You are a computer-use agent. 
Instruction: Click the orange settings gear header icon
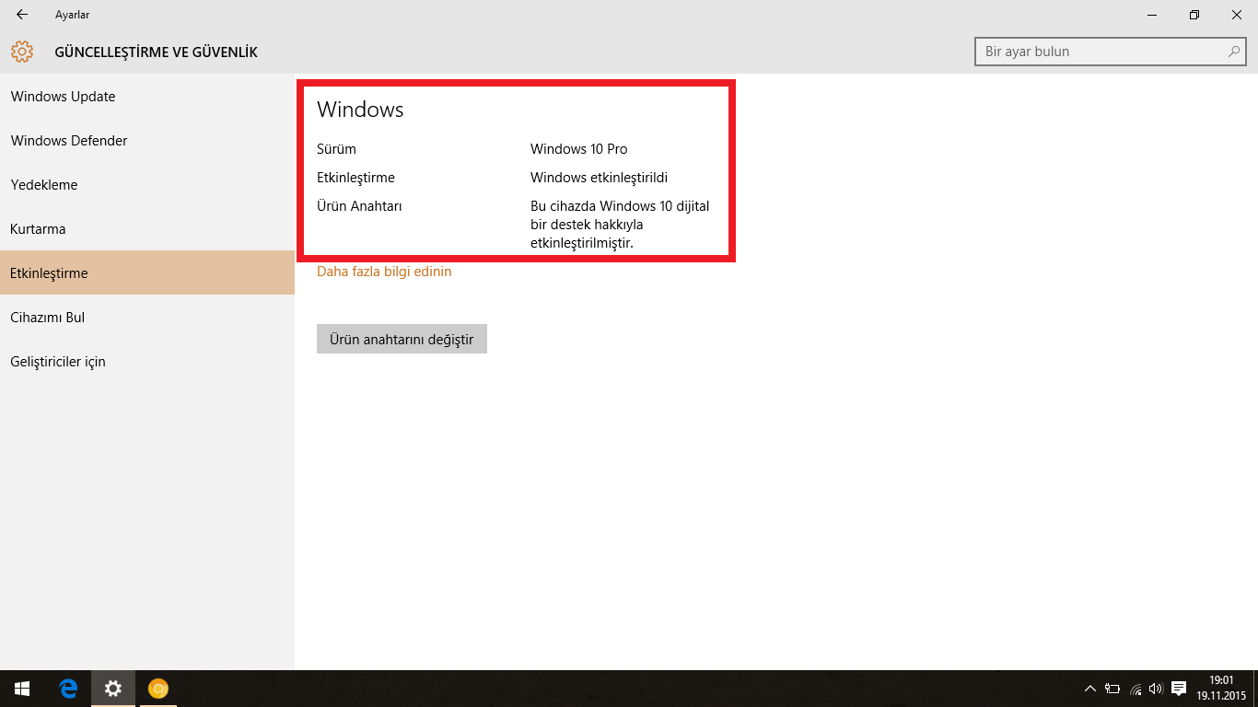22,52
